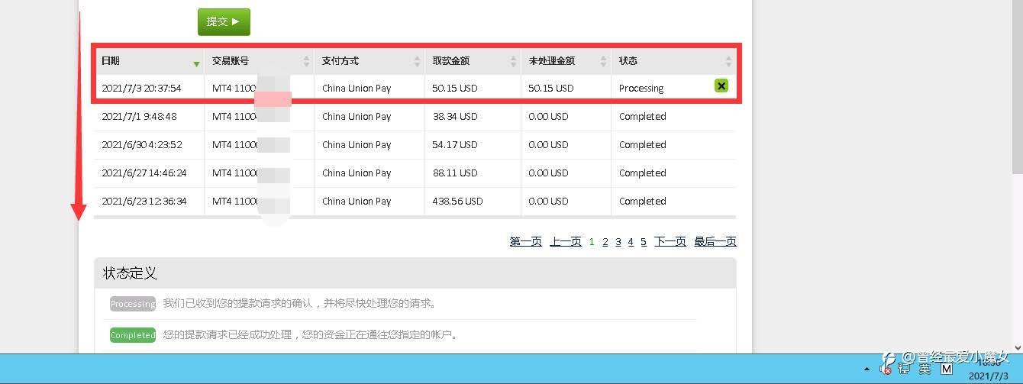Click Completed status of the 38.34 USD row

[643, 116]
